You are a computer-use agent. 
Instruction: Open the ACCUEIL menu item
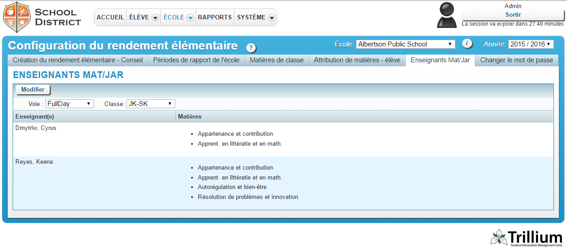tap(110, 17)
